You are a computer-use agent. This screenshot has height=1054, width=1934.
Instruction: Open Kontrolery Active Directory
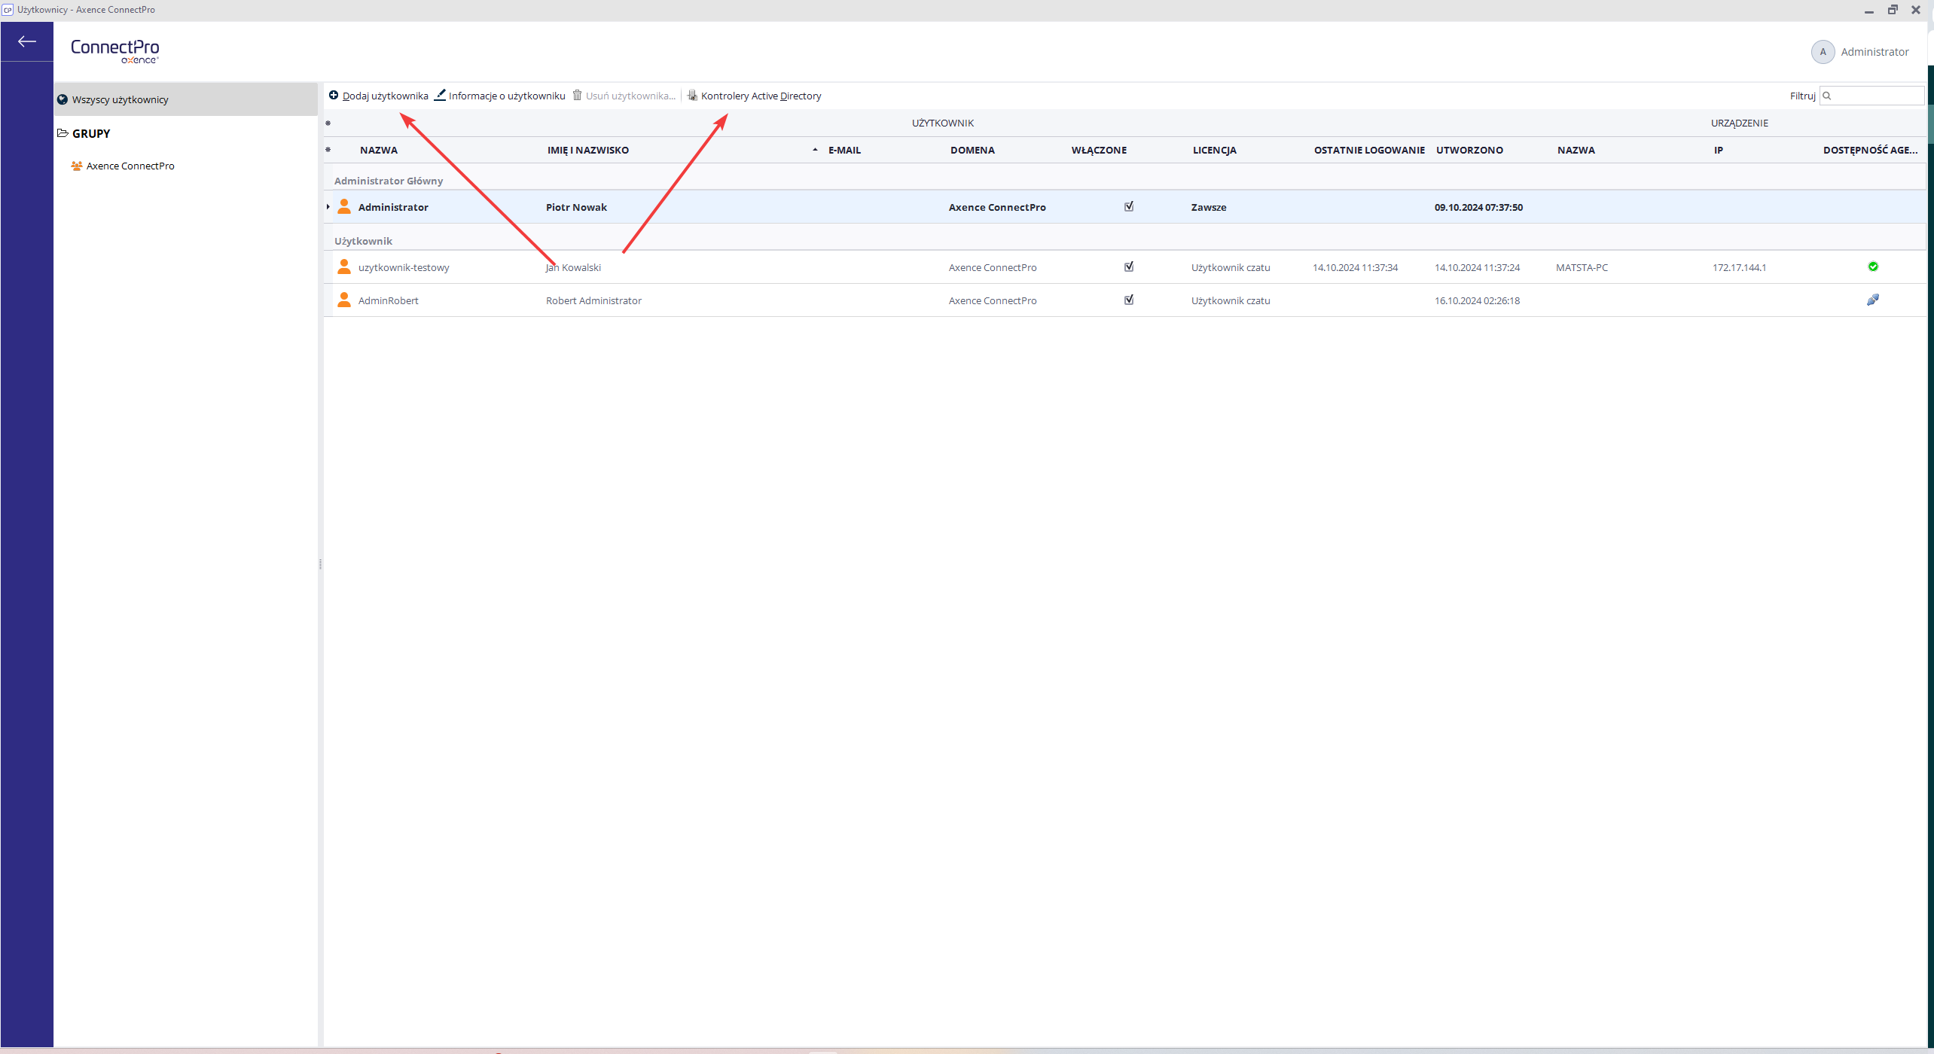pos(754,96)
